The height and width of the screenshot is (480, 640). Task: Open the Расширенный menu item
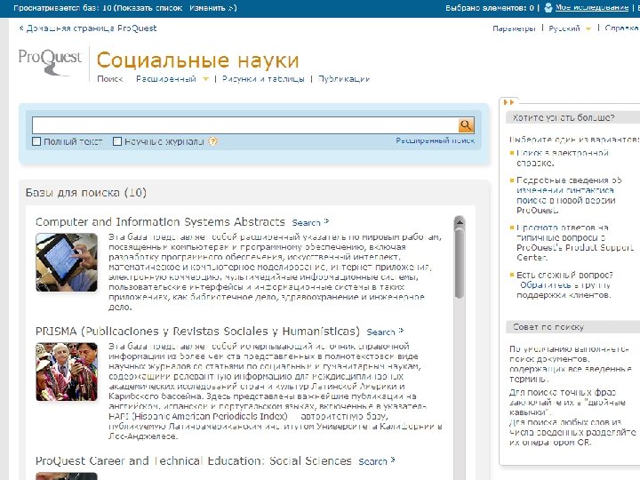[x=165, y=79]
